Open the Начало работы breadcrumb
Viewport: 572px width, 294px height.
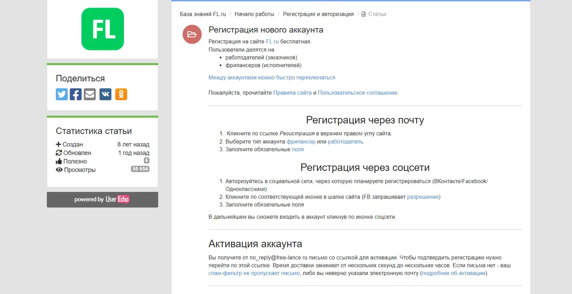tap(255, 14)
